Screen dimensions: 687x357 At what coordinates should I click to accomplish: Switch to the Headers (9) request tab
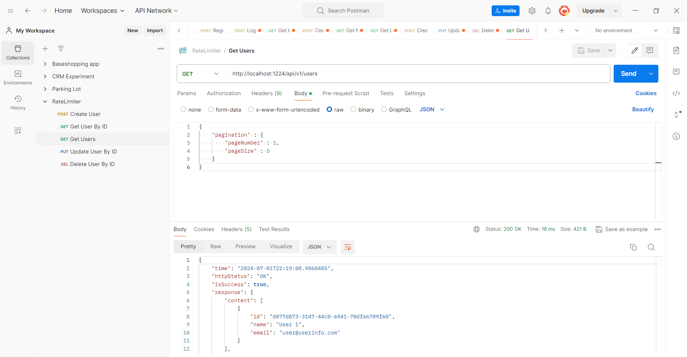267,93
